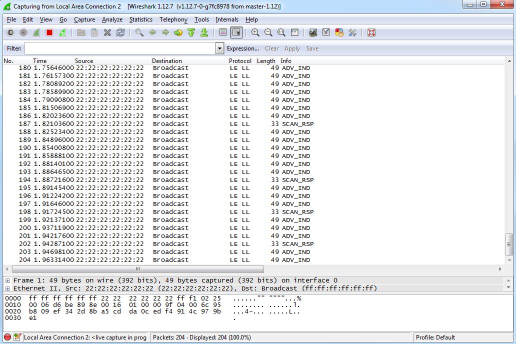Expand the Ethernet II details row
The height and width of the screenshot is (344, 516).
7,288
